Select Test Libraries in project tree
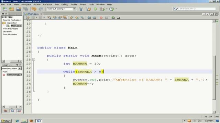Screen dimensions: 220x123 point(10,35)
